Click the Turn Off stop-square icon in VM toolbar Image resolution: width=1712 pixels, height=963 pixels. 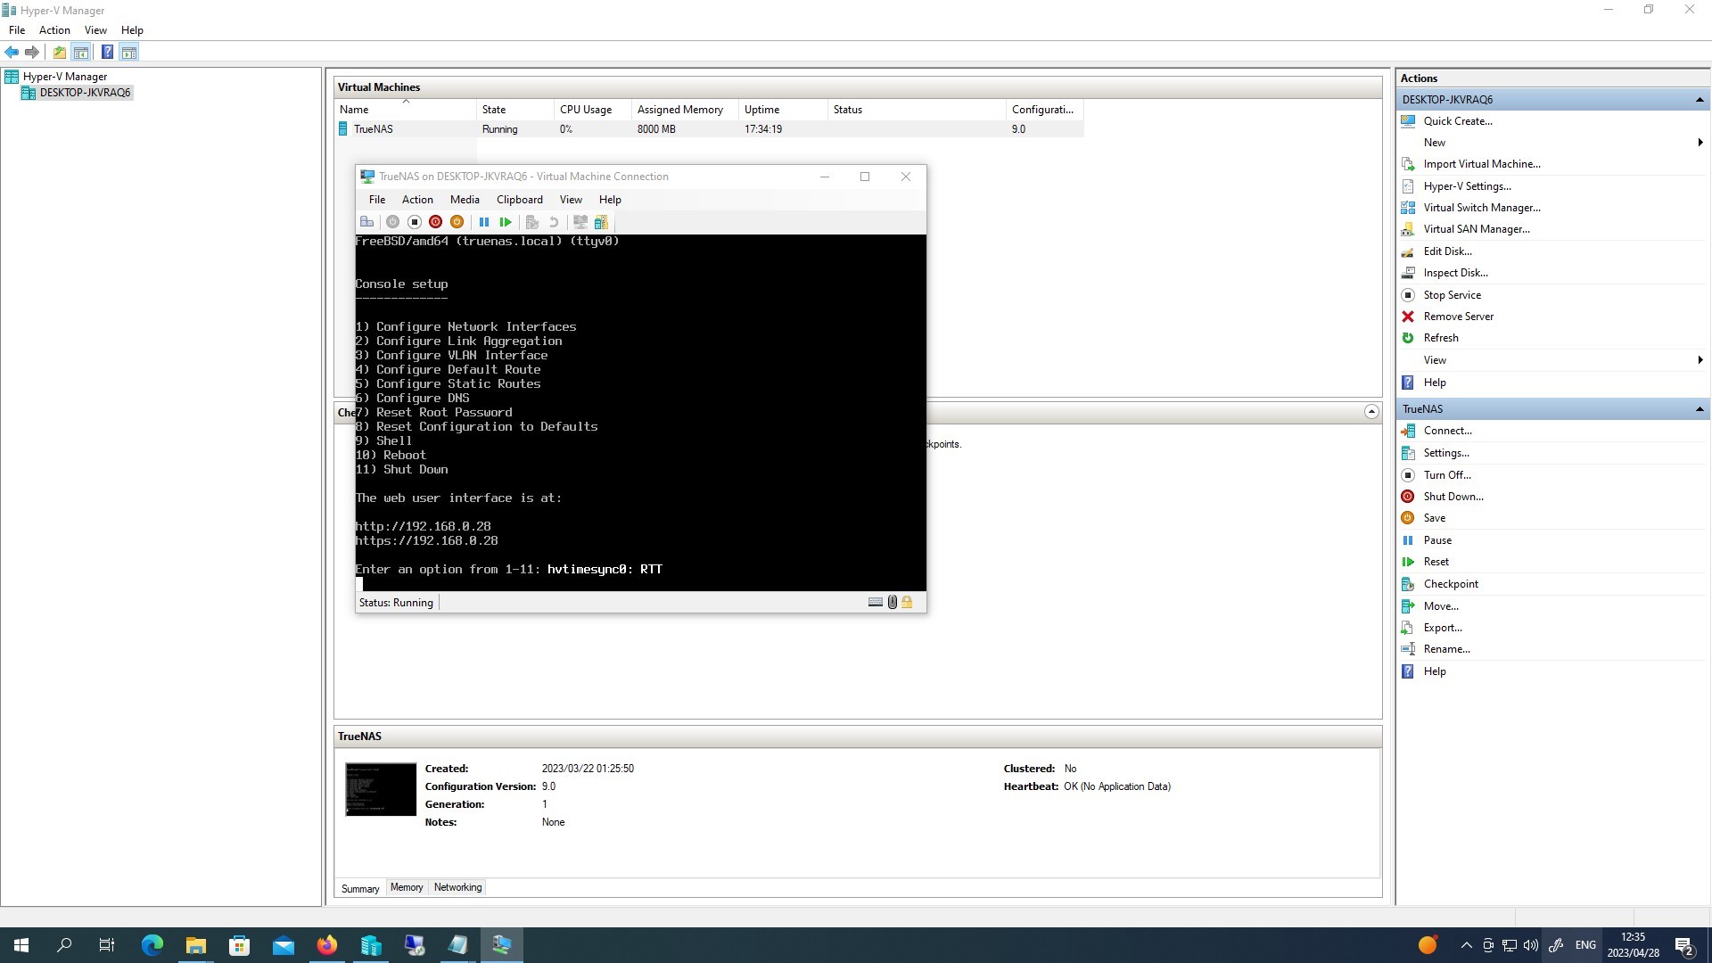pos(414,222)
